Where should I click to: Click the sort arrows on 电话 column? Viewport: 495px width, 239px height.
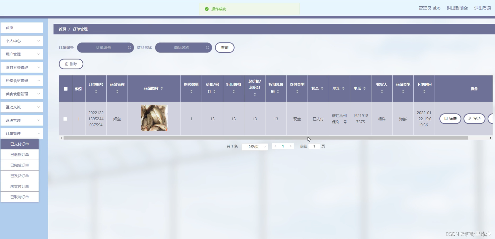click(x=364, y=88)
